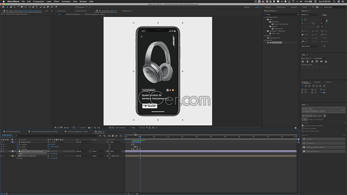Click the motion blur enable icon in timeline
Viewport: 347px width, 195px height.
(116, 136)
